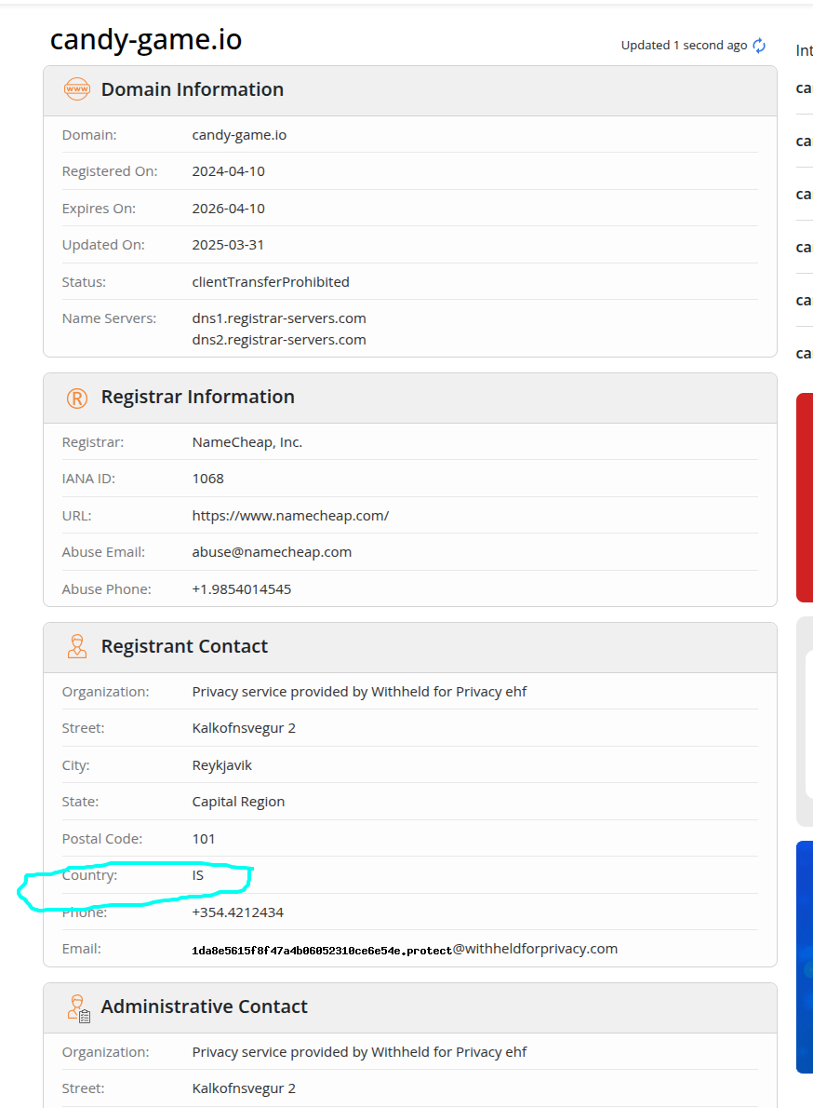Click the clientTransferProhibited status value
813x1108 pixels.
pyautogui.click(x=271, y=282)
